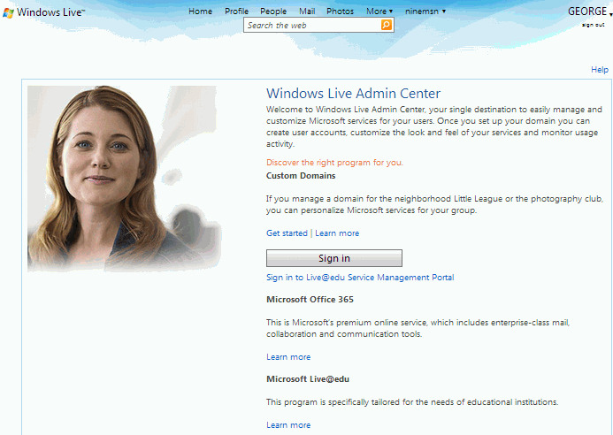Sign out of the account
The width and height of the screenshot is (613, 435).
point(593,25)
